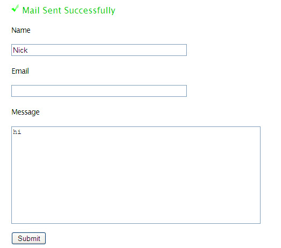Send the form using Submit
Viewport: 281px width, 248px height.
[29, 238]
